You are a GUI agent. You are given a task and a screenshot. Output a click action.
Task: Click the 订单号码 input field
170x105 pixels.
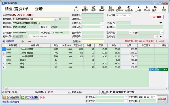tap(93, 19)
